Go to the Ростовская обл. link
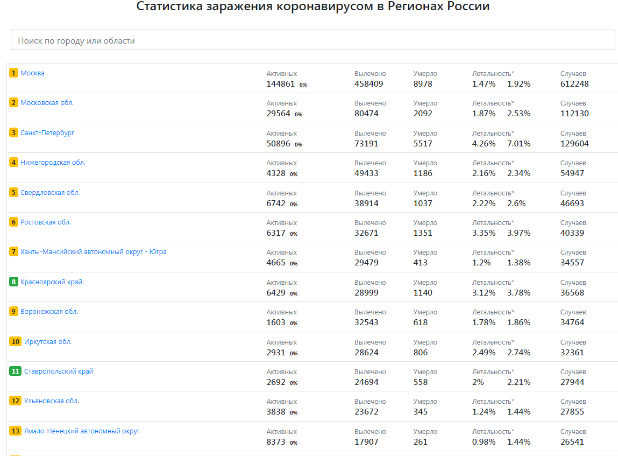 point(46,222)
